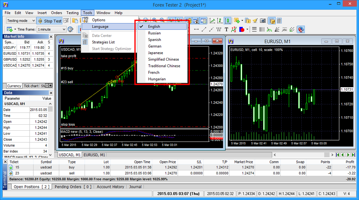The image size is (359, 200).
Task: Click the camera screenshot icon
Action: click(x=263, y=21)
